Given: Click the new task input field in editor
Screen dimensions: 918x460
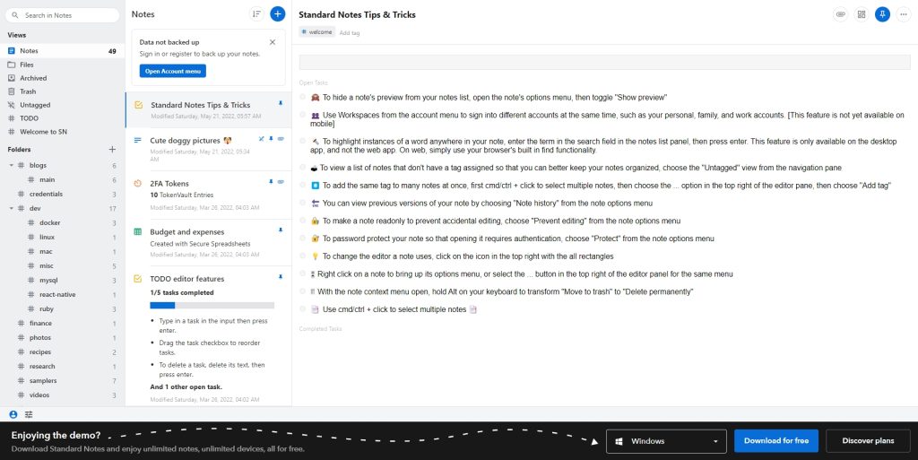Looking at the screenshot, I should coord(604,62).
